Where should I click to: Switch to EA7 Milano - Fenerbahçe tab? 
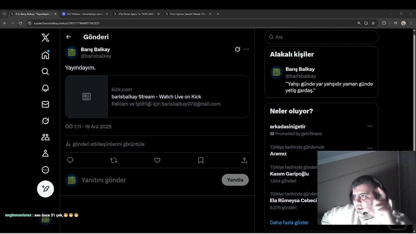pos(85,14)
